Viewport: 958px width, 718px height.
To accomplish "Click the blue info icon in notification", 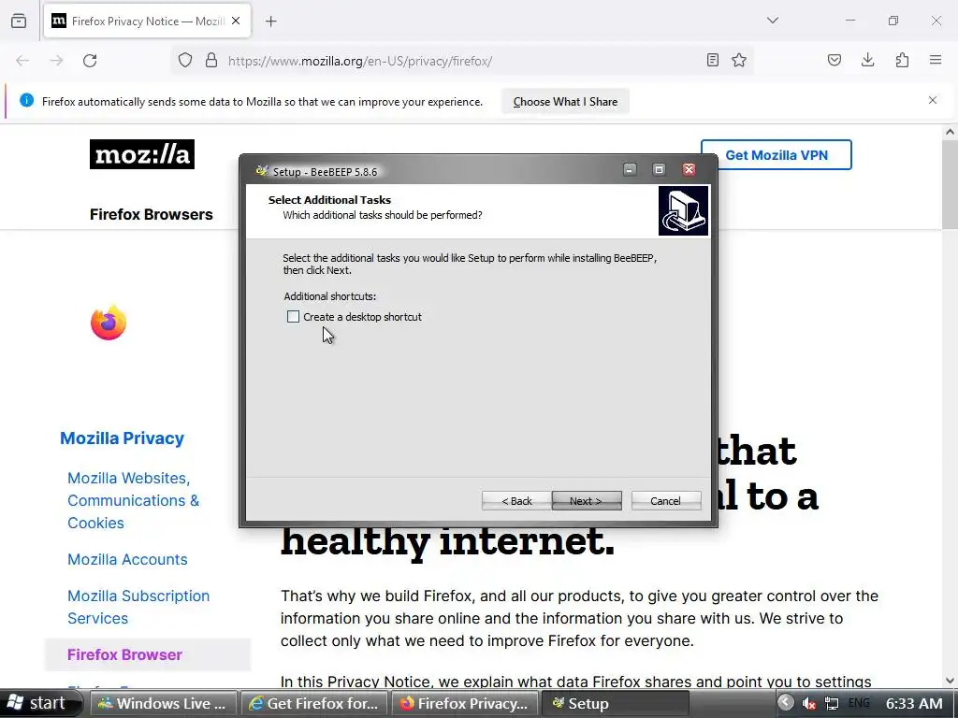I will (x=26, y=101).
